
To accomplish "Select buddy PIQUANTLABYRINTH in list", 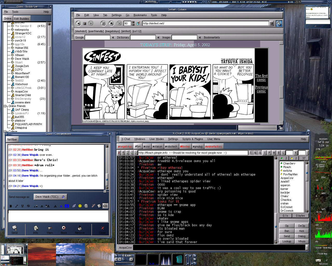I will point(28,124).
